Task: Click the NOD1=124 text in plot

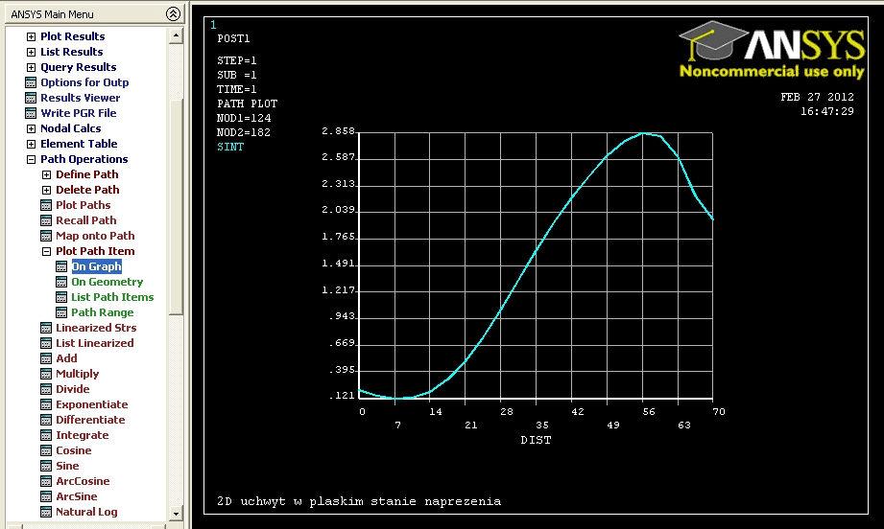Action: coord(244,118)
